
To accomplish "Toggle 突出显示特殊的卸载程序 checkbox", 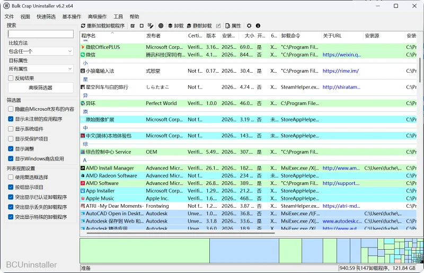I will 11,217.
